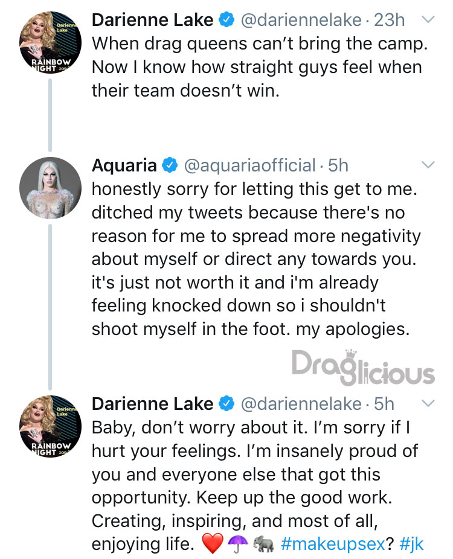Click the 23h timestamp

pos(390,20)
